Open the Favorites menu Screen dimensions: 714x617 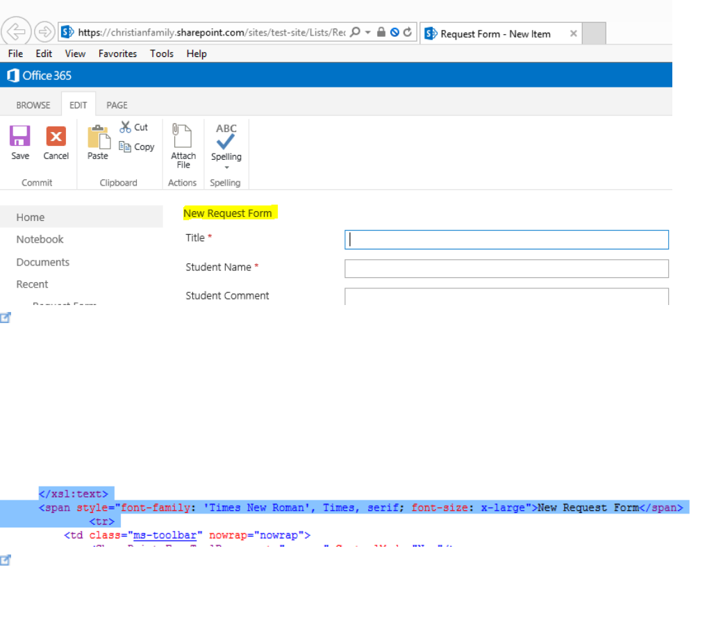click(117, 54)
